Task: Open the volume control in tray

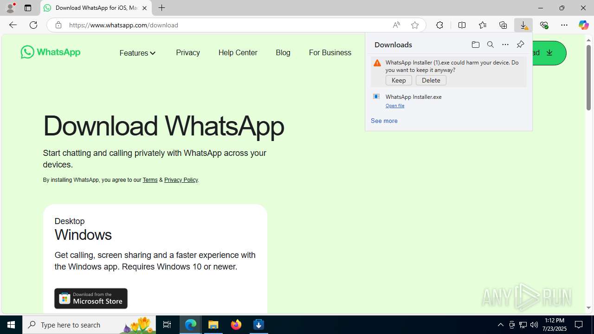Action: point(534,325)
